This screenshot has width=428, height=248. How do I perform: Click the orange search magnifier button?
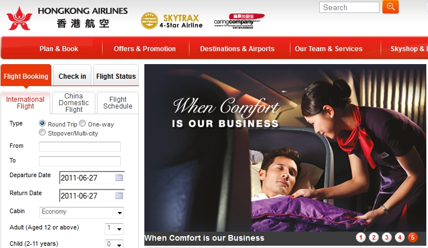[x=390, y=7]
